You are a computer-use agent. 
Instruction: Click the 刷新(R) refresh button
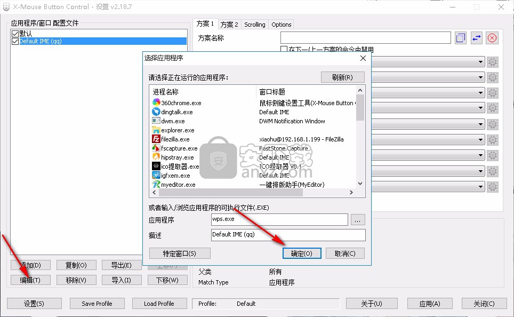[x=342, y=77]
